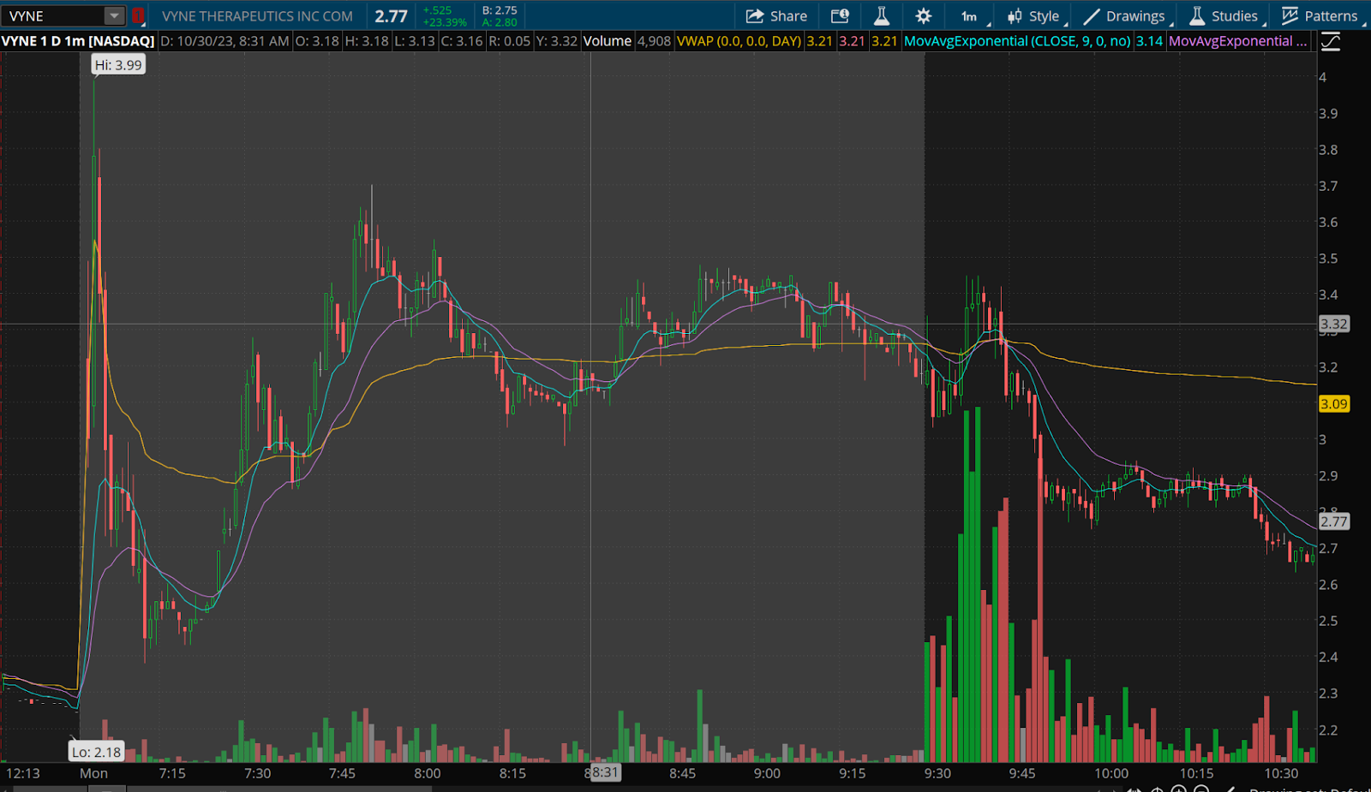Click the quick quote info icon beside Share
Screen dimensions: 1371x792
[x=840, y=16]
